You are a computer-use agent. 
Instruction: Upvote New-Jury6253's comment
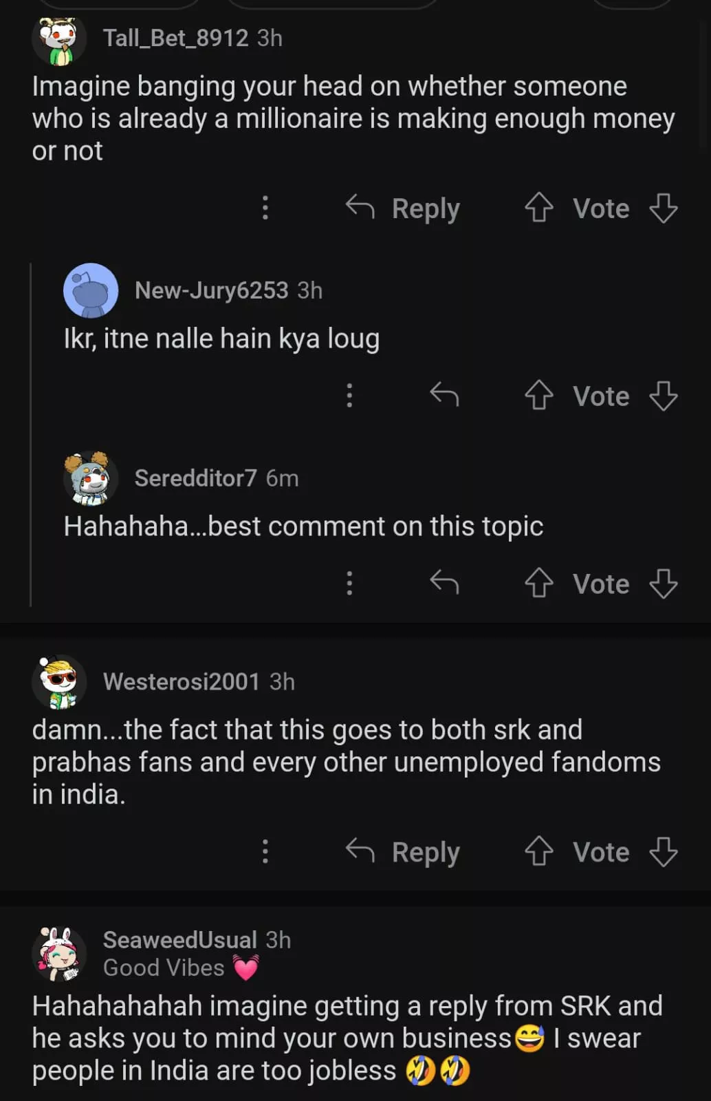tap(538, 396)
